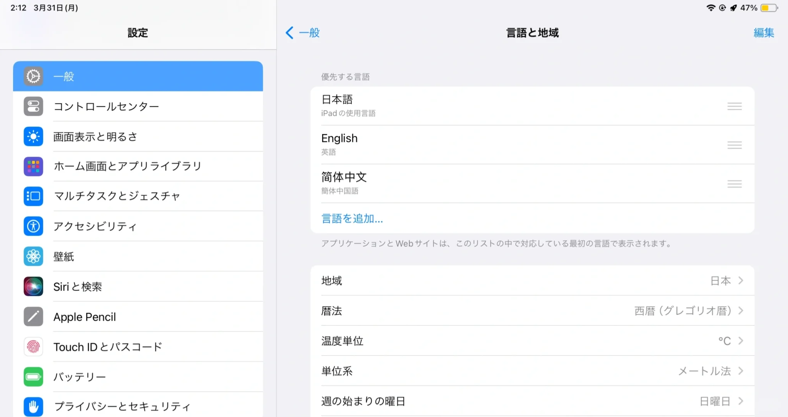Select ホーム画面とアプリライブラリ in sidebar
The image size is (788, 417).
[x=138, y=166]
